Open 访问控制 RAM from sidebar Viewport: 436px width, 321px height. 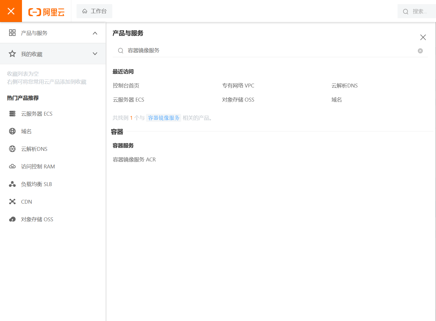click(x=38, y=167)
